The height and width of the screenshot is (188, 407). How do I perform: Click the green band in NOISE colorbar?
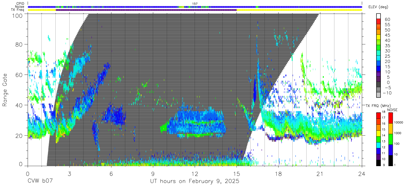click(390, 139)
